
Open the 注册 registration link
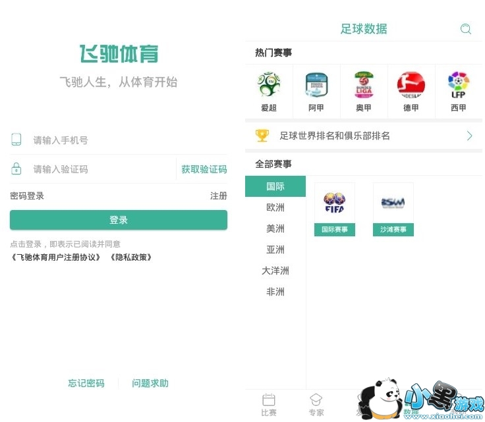[219, 196]
